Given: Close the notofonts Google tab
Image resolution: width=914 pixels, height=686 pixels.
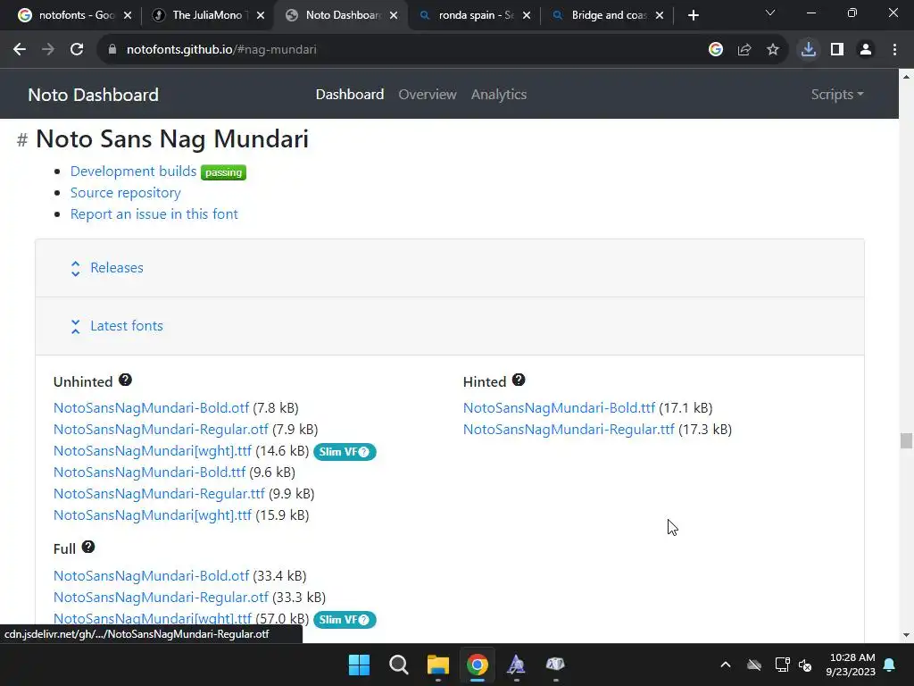Looking at the screenshot, I should [x=128, y=15].
